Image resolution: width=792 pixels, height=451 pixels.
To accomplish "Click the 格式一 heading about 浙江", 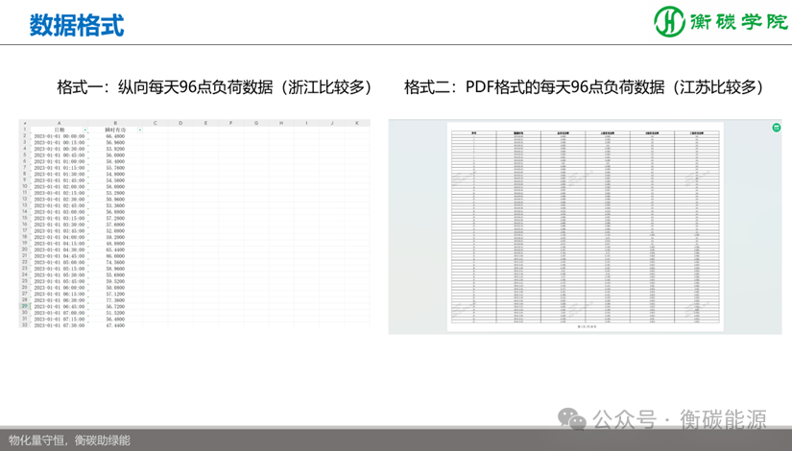I will pyautogui.click(x=216, y=87).
